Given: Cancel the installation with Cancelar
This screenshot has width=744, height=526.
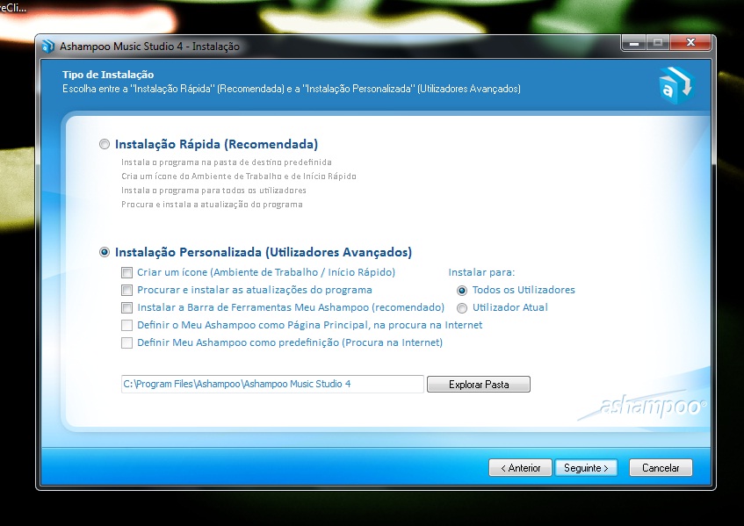Looking at the screenshot, I should pyautogui.click(x=661, y=468).
